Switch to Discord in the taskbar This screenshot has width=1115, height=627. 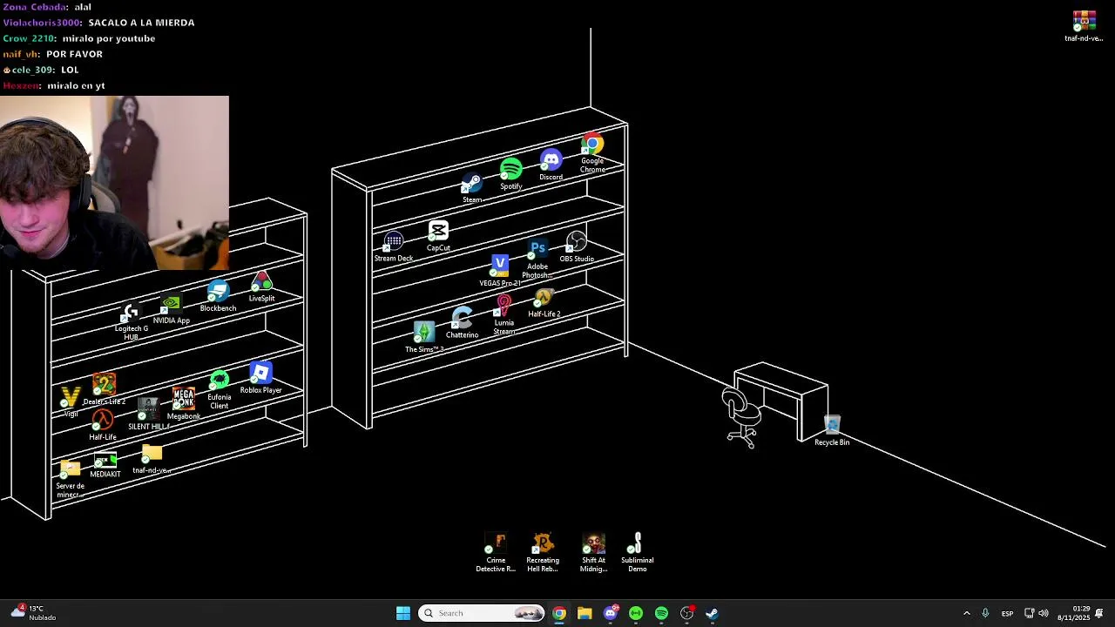point(611,613)
